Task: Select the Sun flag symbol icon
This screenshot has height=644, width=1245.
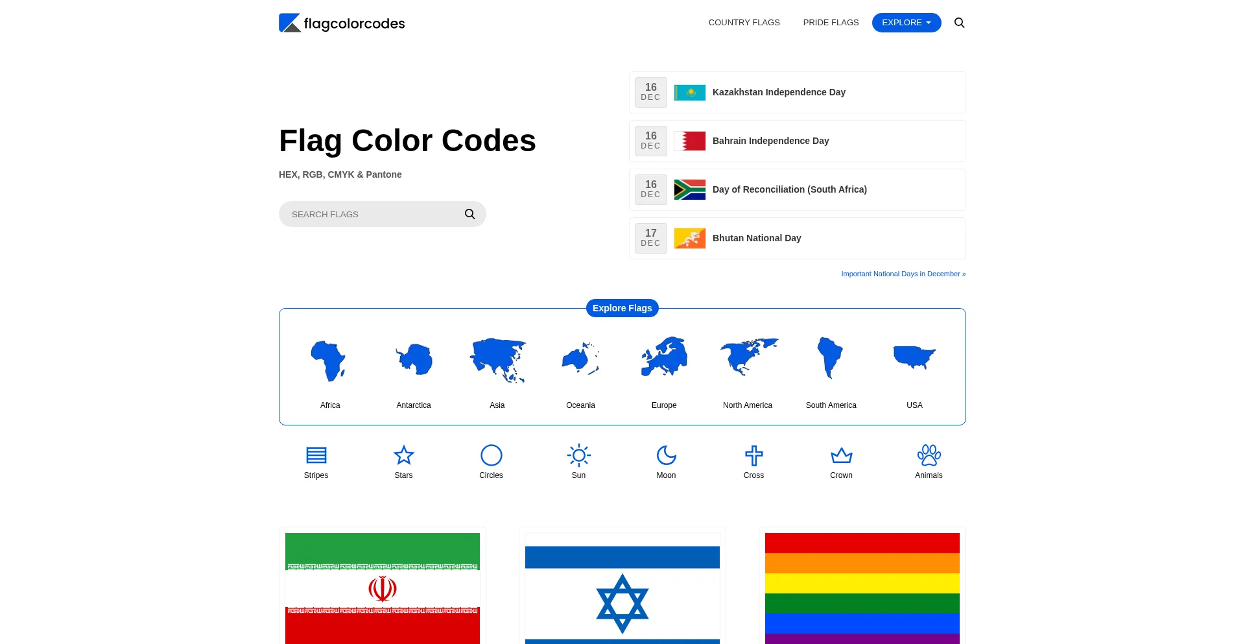Action: tap(578, 455)
